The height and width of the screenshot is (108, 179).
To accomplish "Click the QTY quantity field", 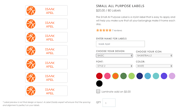I will (109, 103).
